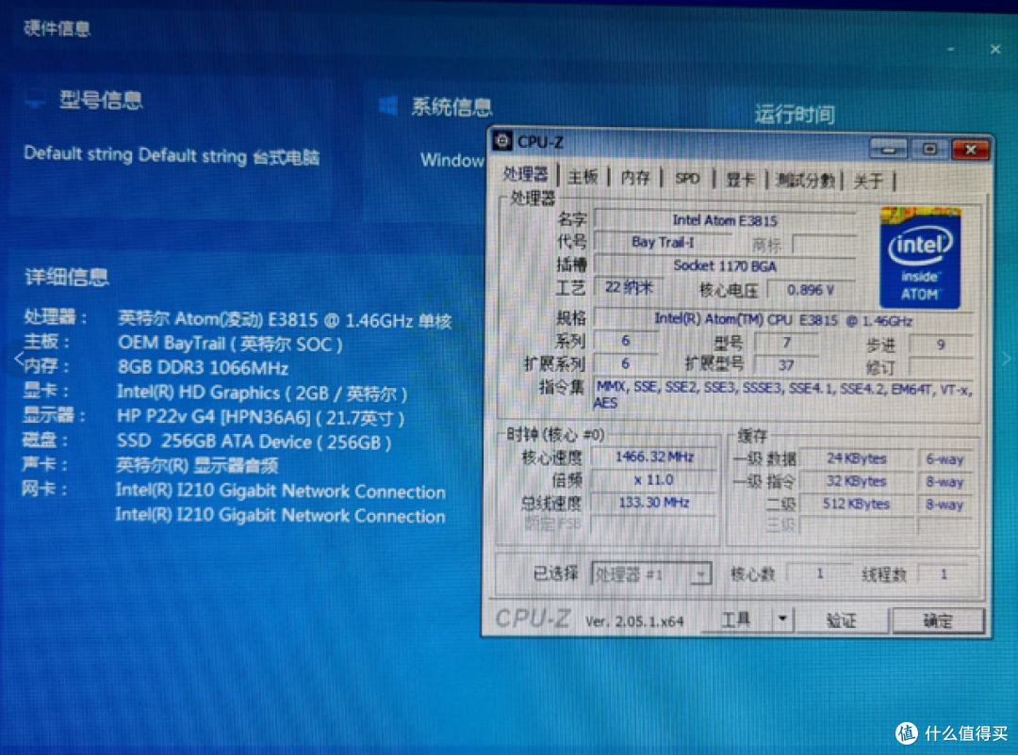
Task: Click the 型号信息 heading
Action: click(x=101, y=100)
